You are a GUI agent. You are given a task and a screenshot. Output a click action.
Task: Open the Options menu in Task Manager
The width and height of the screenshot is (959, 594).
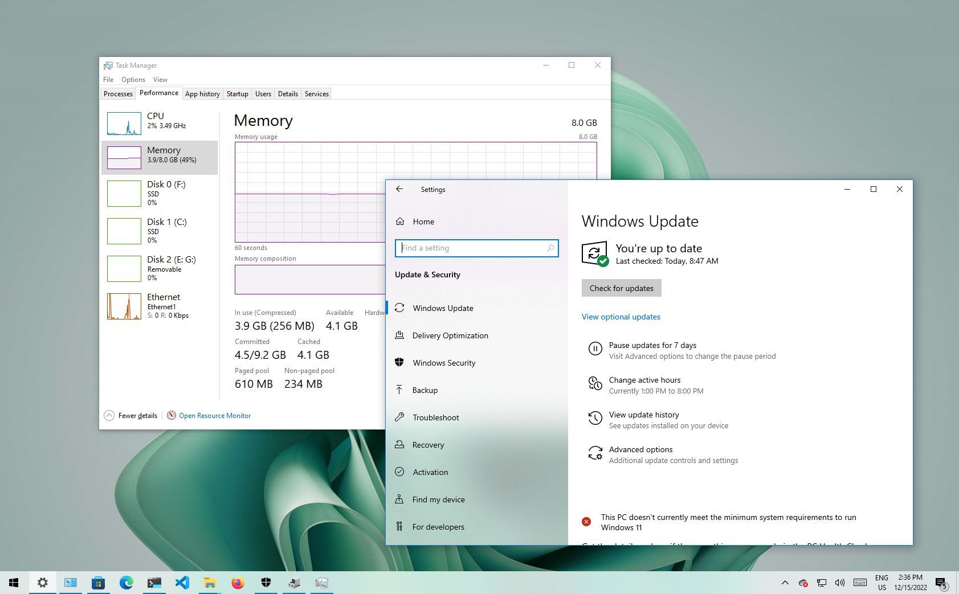tap(133, 79)
